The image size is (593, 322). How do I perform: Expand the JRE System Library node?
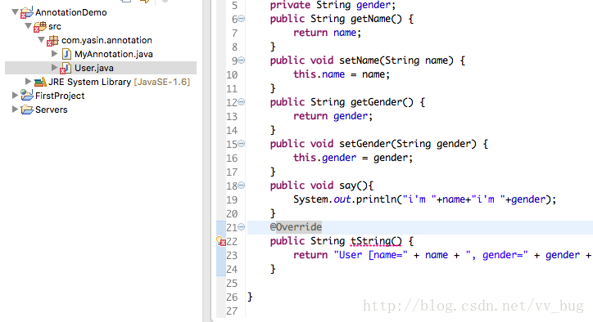coord(28,82)
